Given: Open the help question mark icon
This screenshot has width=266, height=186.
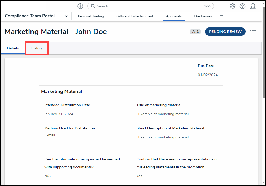Looking at the screenshot, I should [x=242, y=6].
